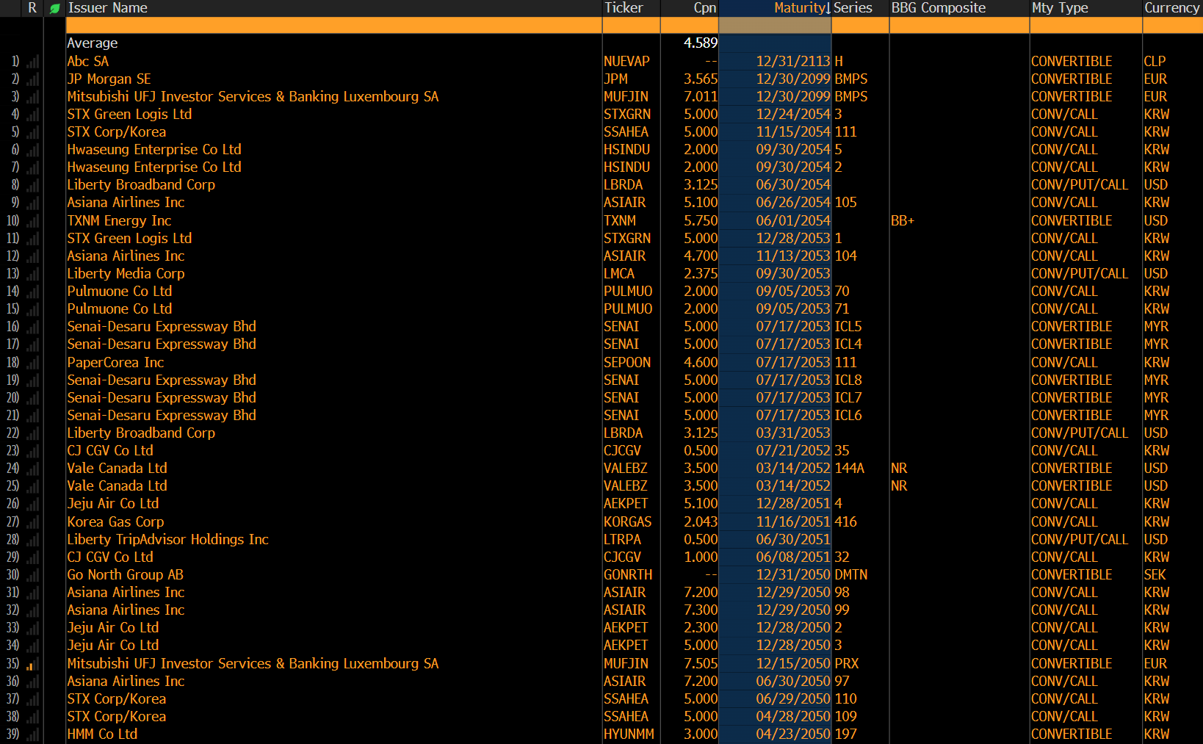Open HMM Co Ltd issuer
This screenshot has width=1203, height=744.
click(x=102, y=734)
